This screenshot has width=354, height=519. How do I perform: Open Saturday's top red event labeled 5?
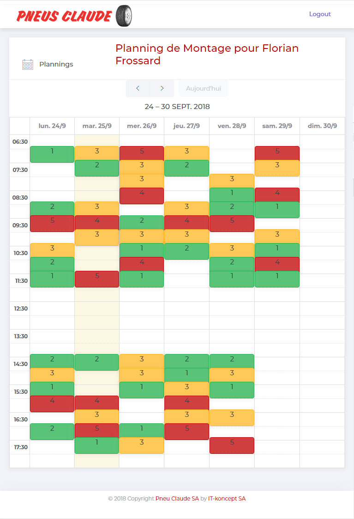[277, 153]
